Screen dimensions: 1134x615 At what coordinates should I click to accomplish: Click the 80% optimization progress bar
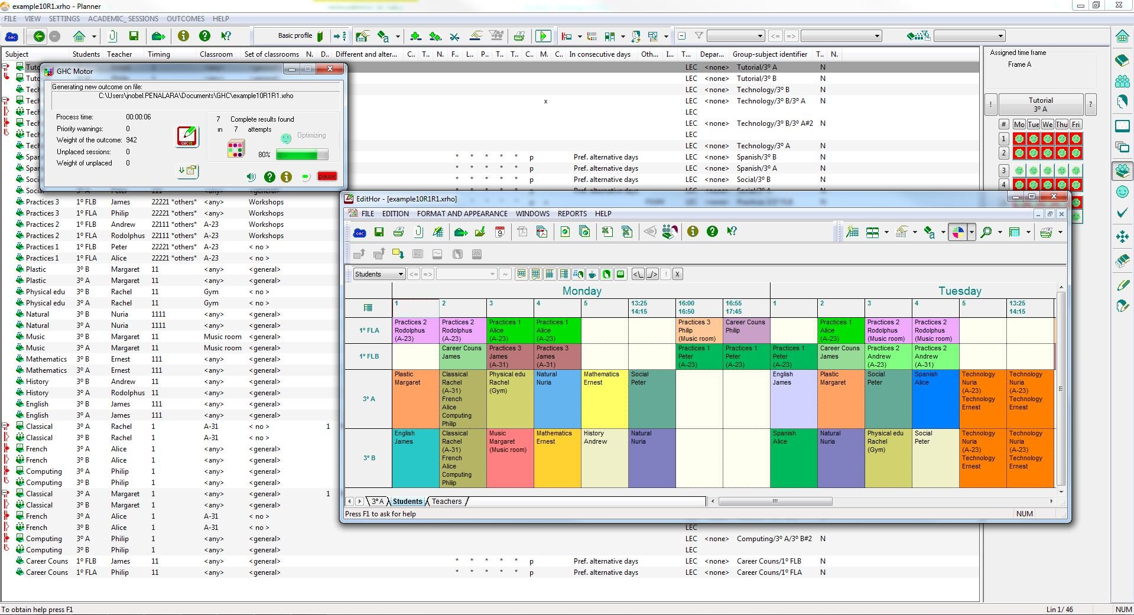301,154
